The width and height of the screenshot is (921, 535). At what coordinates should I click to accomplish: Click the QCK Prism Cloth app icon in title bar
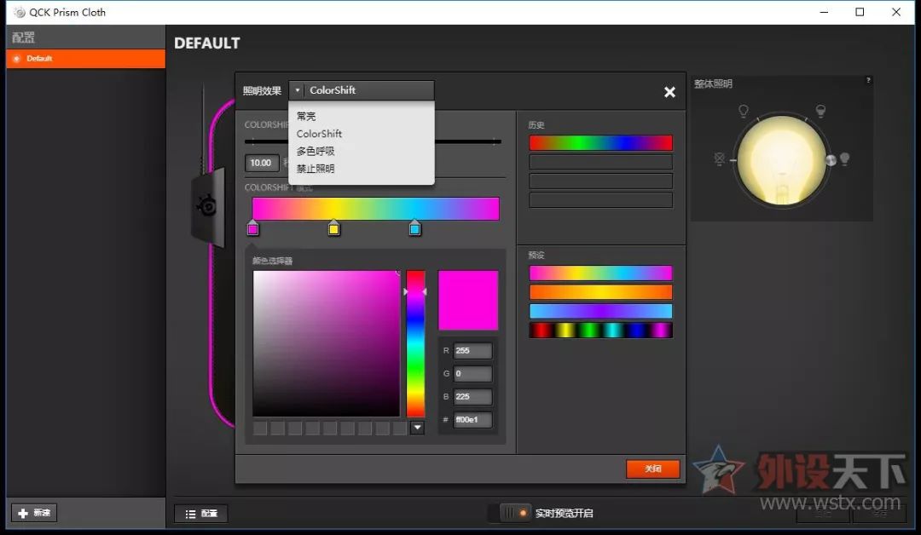[x=20, y=12]
